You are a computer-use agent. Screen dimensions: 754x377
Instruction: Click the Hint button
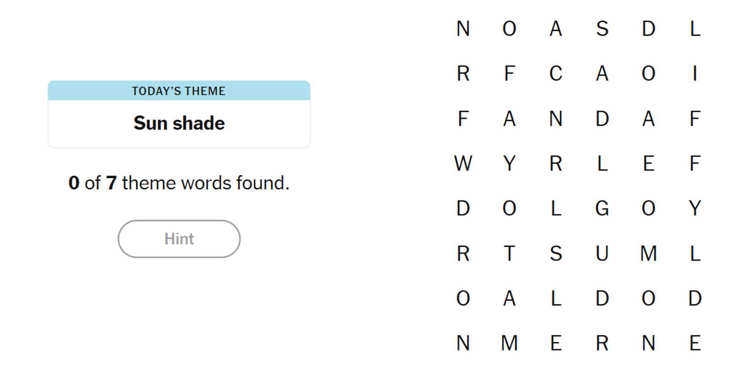pyautogui.click(x=179, y=239)
